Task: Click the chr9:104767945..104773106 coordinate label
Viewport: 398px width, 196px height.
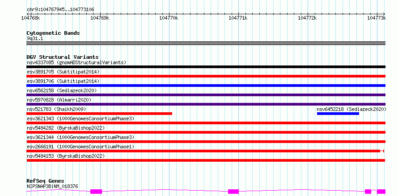Action: pyautogui.click(x=60, y=10)
